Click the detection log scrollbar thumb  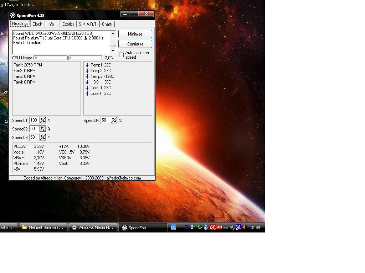point(113,46)
